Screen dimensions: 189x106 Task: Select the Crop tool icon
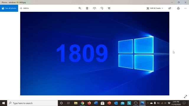pyautogui.click(x=109, y=8)
